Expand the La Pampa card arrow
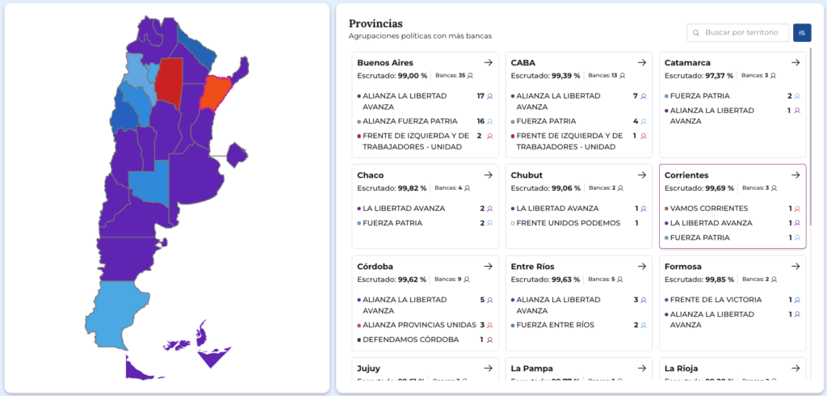 pyautogui.click(x=641, y=369)
